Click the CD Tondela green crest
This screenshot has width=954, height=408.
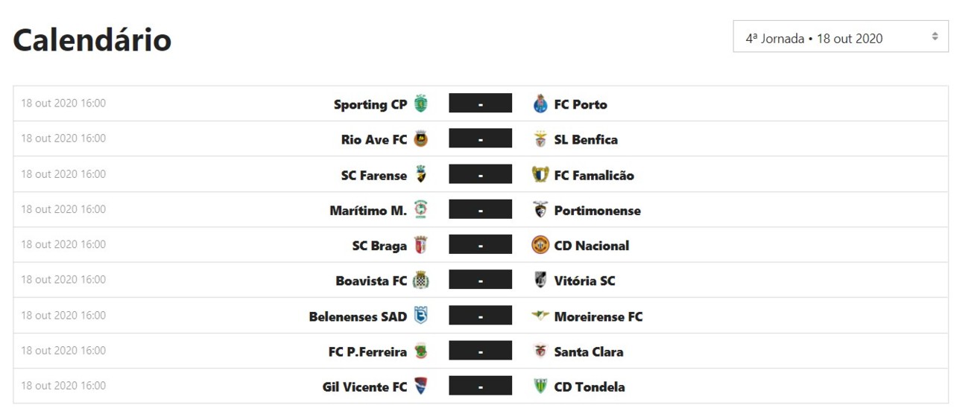(540, 386)
